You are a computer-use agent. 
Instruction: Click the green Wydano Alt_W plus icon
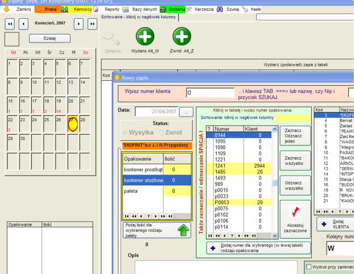[145, 36]
